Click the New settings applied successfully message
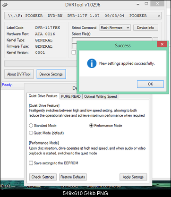Viewport: 171px width, 197px height. coord(127,63)
